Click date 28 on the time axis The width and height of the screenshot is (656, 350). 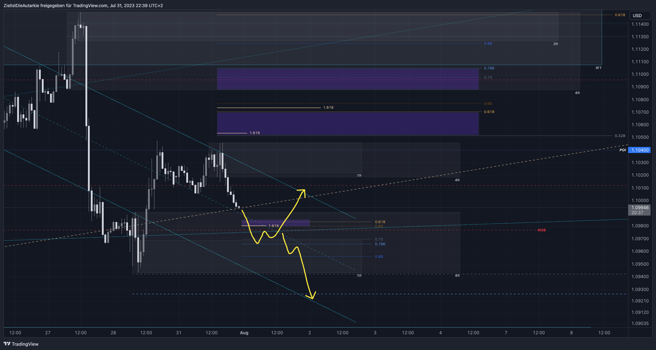[x=113, y=333]
